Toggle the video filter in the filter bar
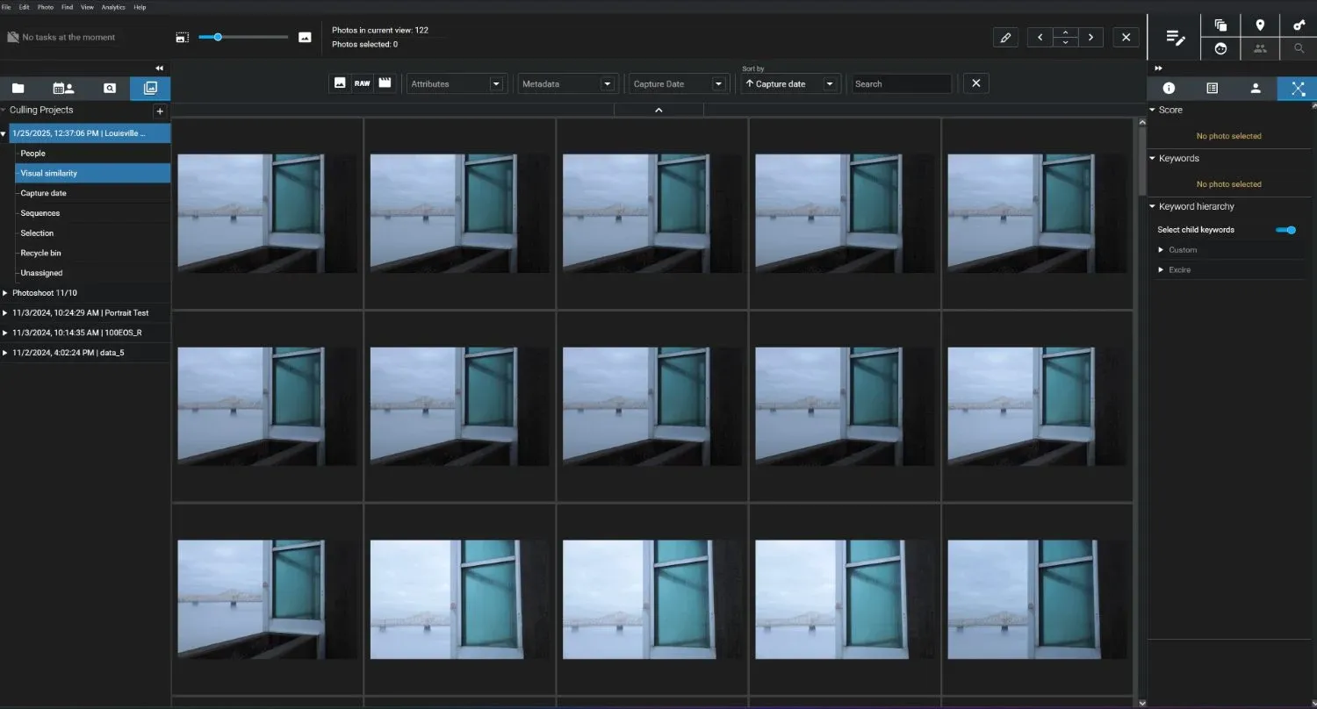This screenshot has width=1317, height=709. click(385, 82)
